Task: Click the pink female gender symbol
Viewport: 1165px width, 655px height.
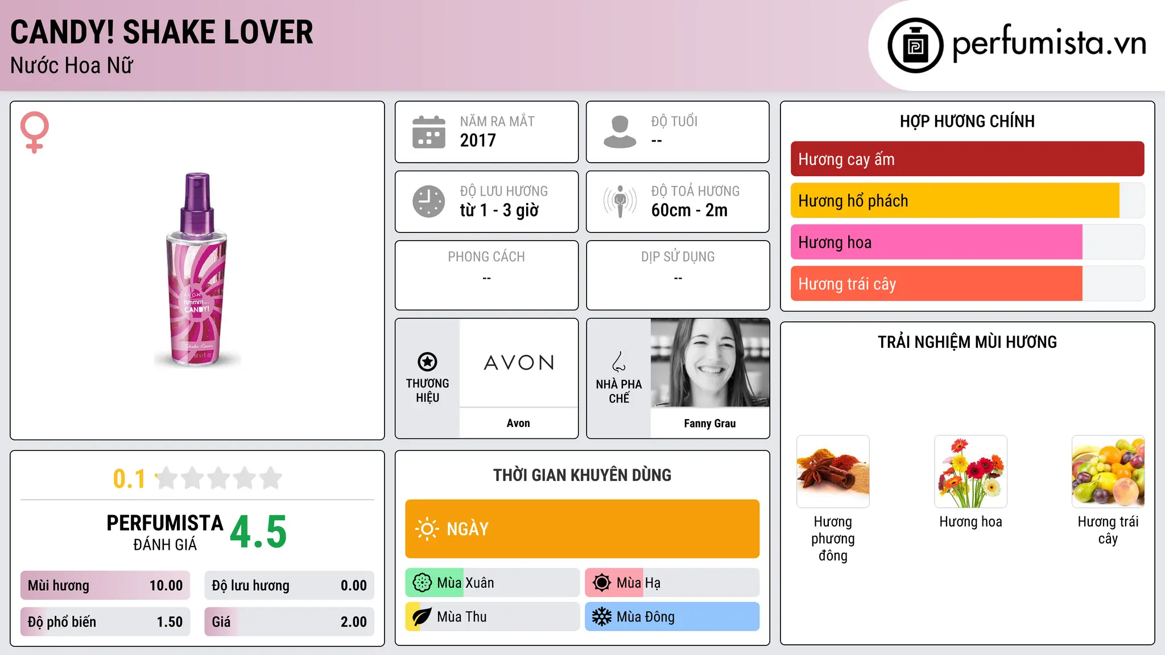Action: click(x=34, y=132)
